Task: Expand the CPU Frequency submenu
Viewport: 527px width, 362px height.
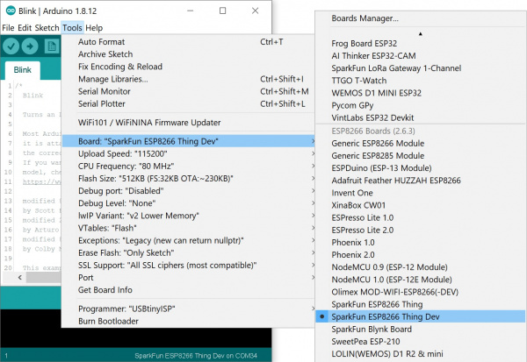Action: pos(188,167)
